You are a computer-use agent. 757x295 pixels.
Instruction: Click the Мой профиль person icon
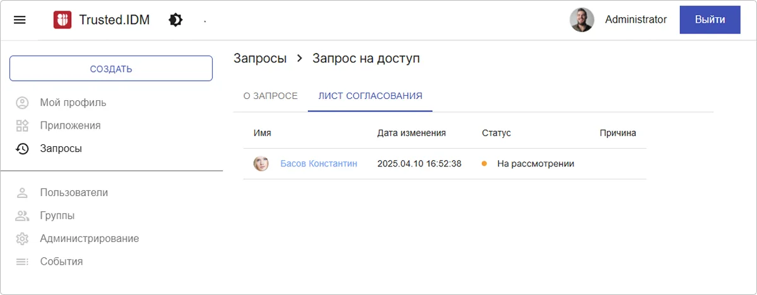[22, 103]
